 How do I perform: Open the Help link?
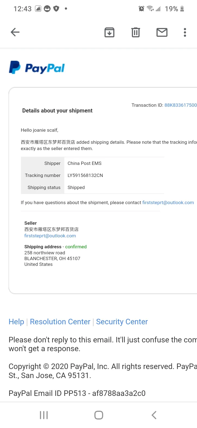(16, 322)
